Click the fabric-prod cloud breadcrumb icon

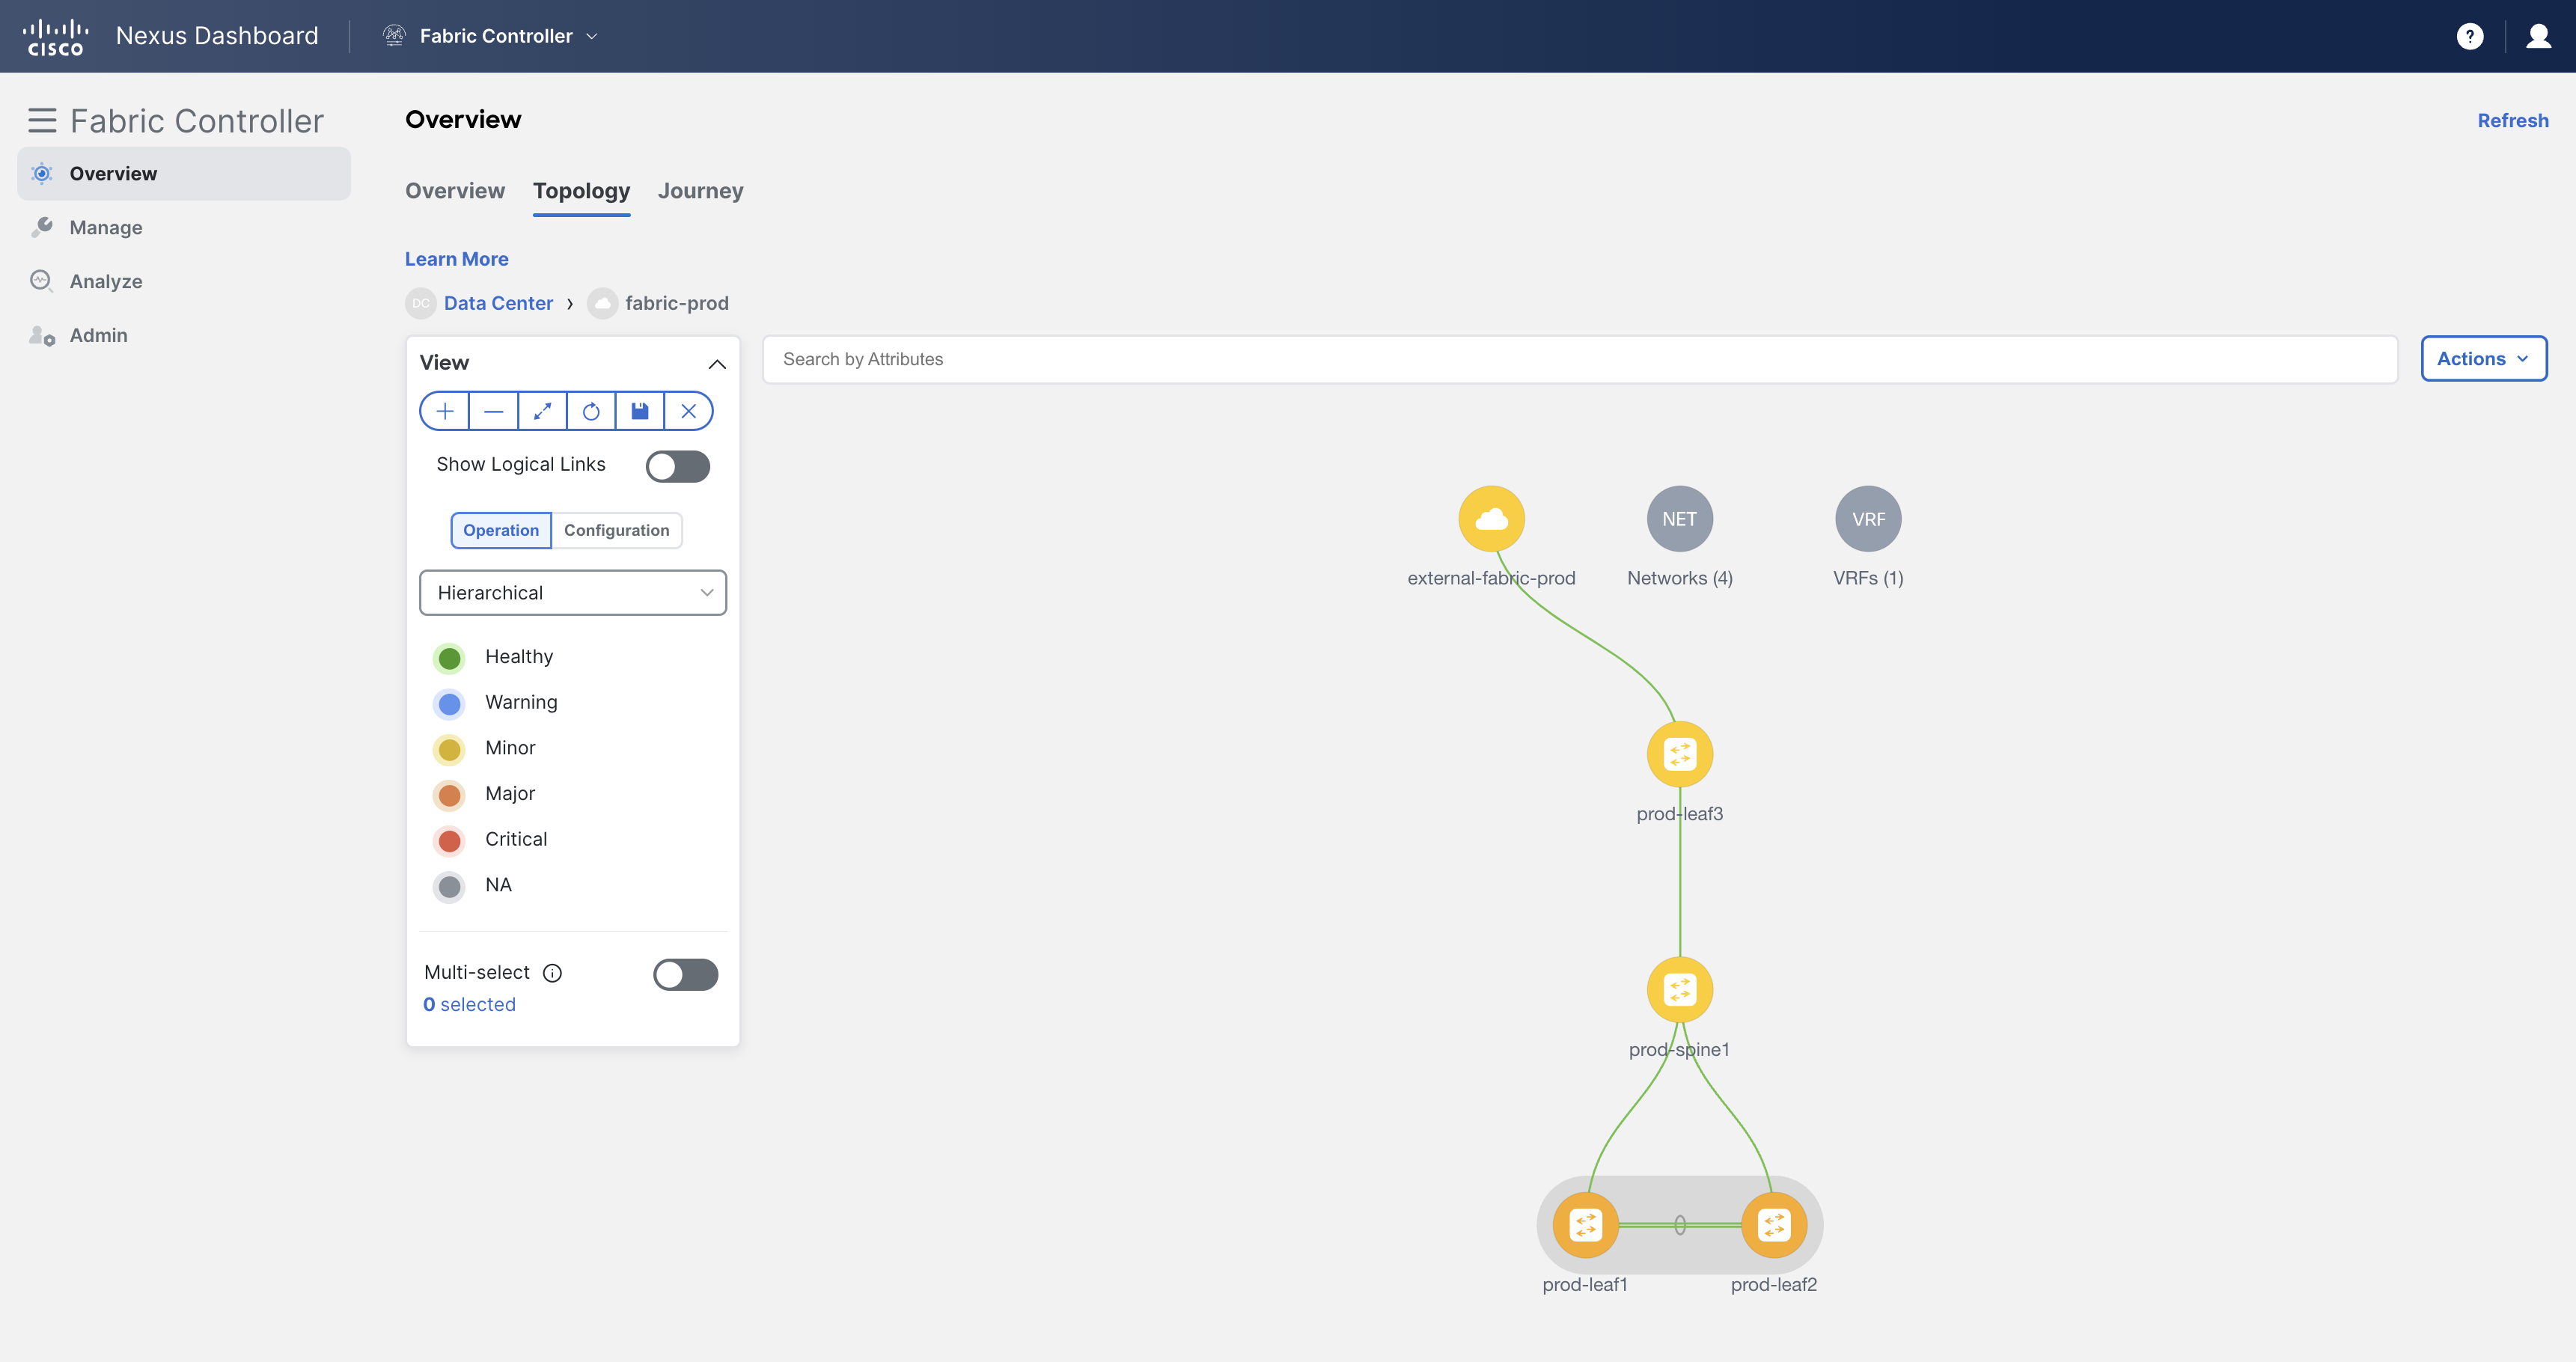pos(602,303)
